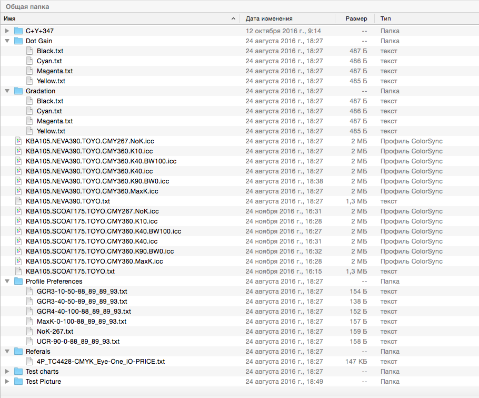Select the C+Y+347 folder name

point(39,31)
